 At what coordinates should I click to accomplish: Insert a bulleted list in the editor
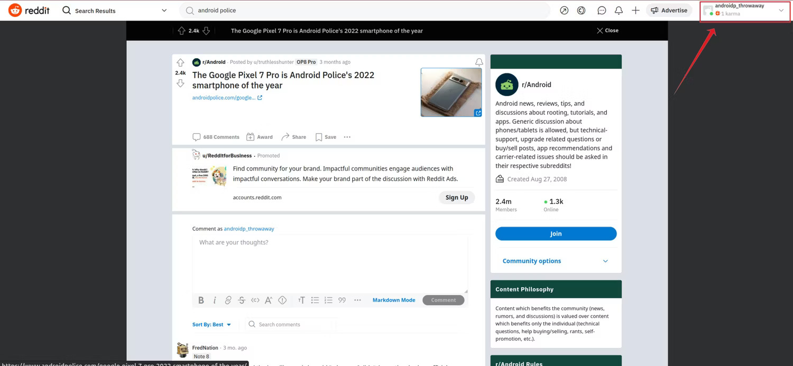(315, 300)
